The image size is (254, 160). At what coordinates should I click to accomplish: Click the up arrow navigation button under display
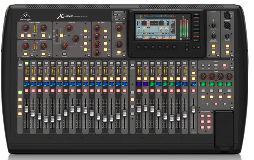[x=187, y=45]
